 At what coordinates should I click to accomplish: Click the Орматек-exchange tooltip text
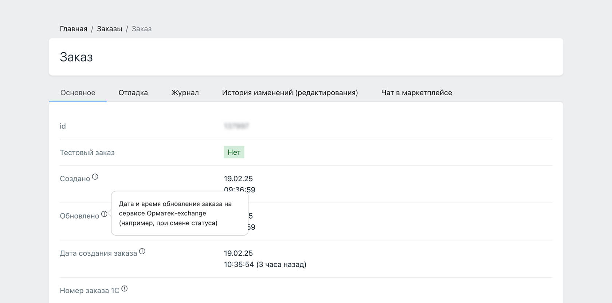point(175,214)
